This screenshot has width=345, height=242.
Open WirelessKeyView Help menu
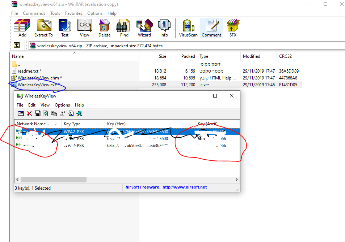79,105
